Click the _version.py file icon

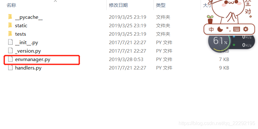pos(10,51)
